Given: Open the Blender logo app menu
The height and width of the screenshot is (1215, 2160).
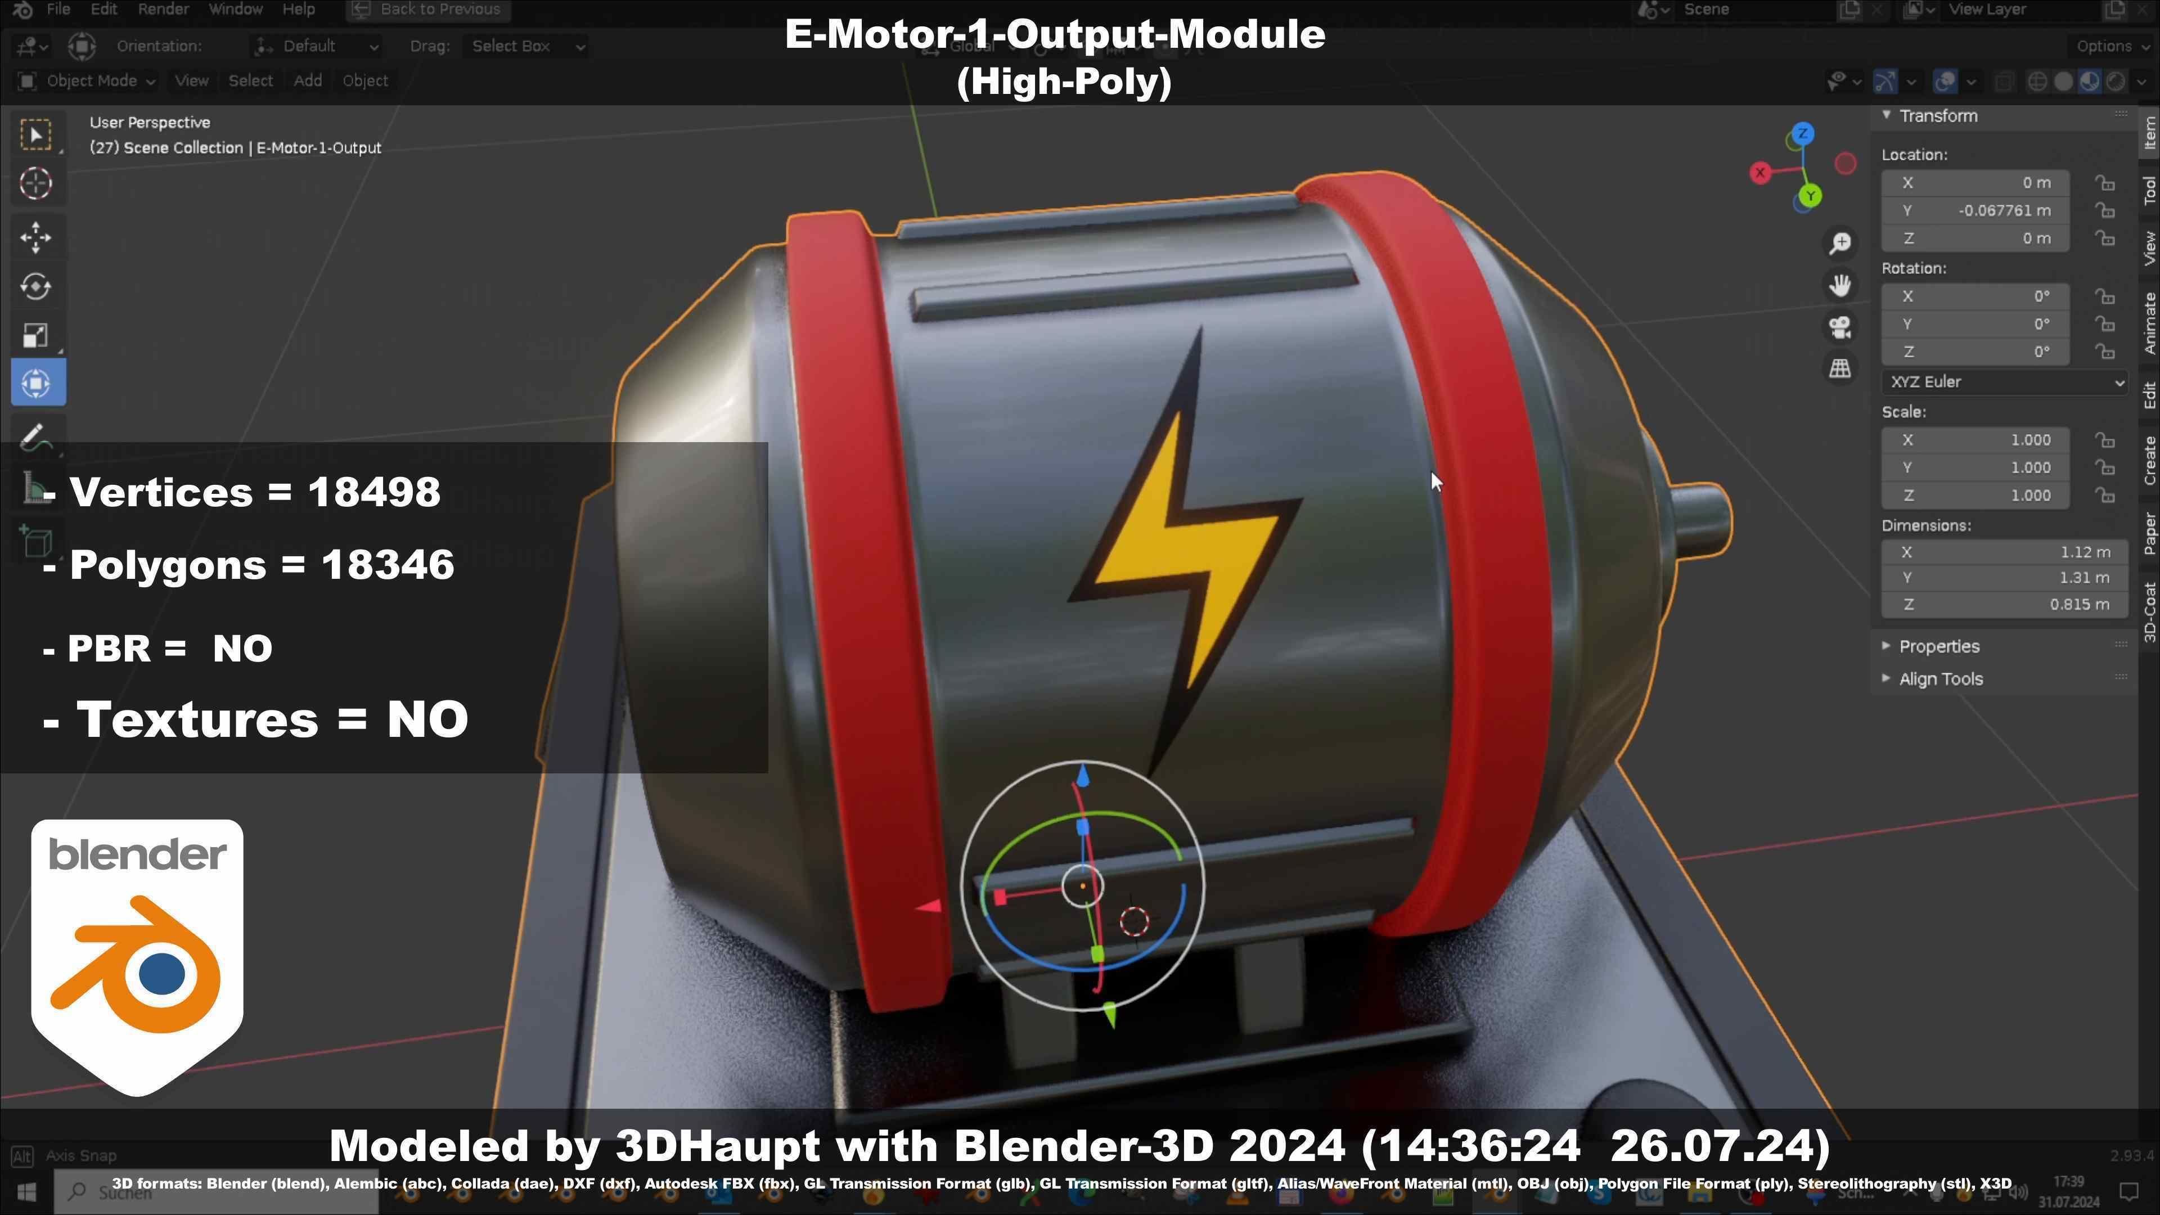Looking at the screenshot, I should [24, 9].
